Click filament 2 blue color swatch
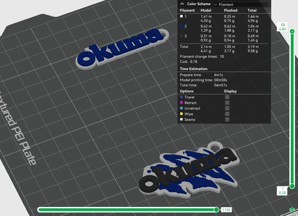 pyautogui.click(x=181, y=26)
